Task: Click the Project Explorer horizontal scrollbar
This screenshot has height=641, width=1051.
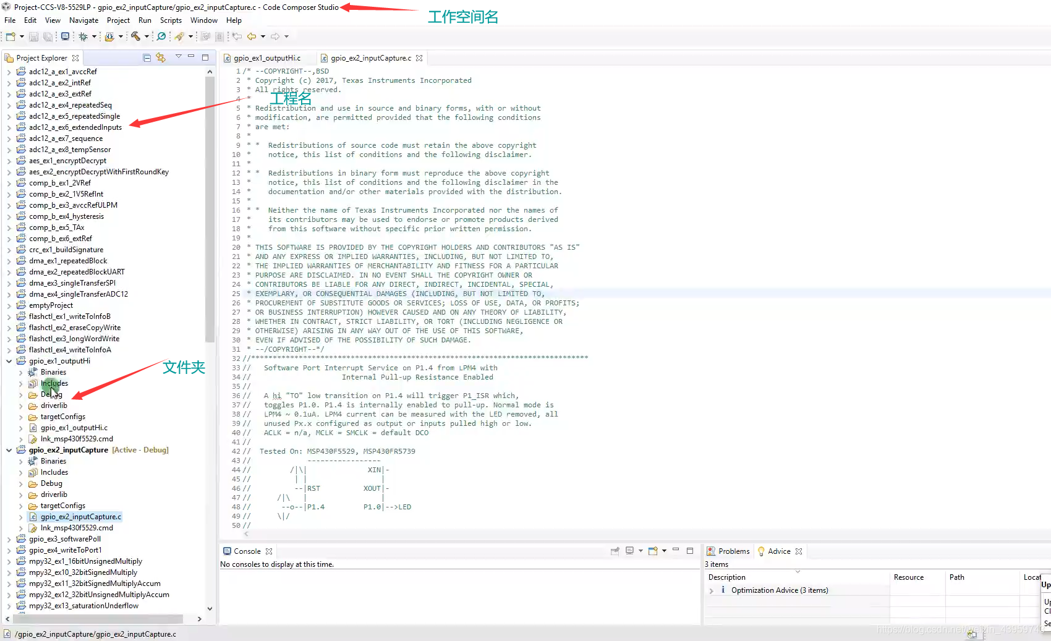Action: pyautogui.click(x=98, y=619)
